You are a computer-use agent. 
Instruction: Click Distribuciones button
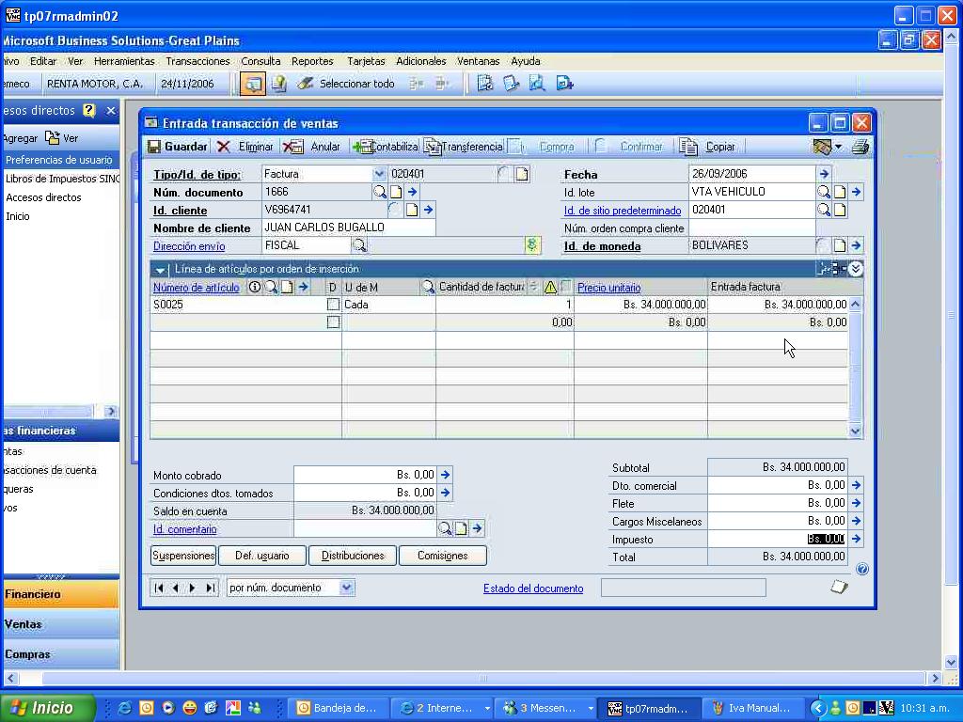coord(353,556)
